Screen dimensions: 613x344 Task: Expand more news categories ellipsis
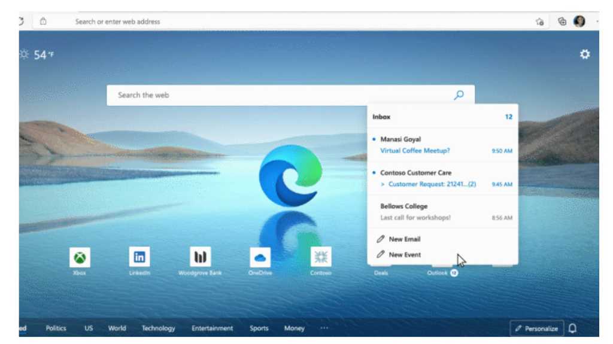point(324,328)
